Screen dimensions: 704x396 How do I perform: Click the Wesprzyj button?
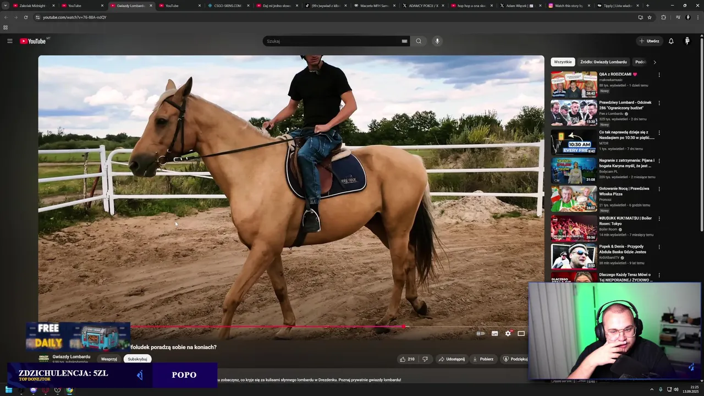pyautogui.click(x=109, y=359)
